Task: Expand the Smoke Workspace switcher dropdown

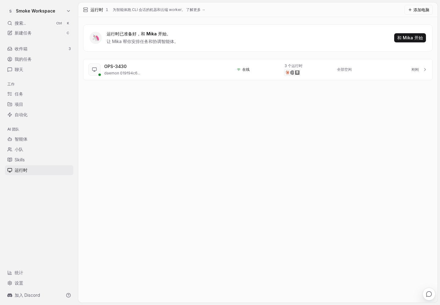Action: coord(39,11)
